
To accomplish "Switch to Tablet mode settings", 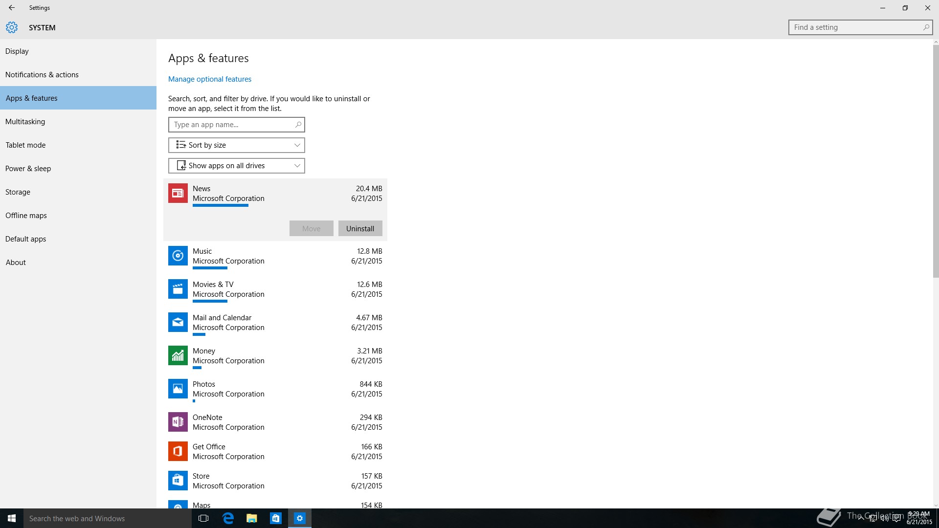I will tap(78, 145).
